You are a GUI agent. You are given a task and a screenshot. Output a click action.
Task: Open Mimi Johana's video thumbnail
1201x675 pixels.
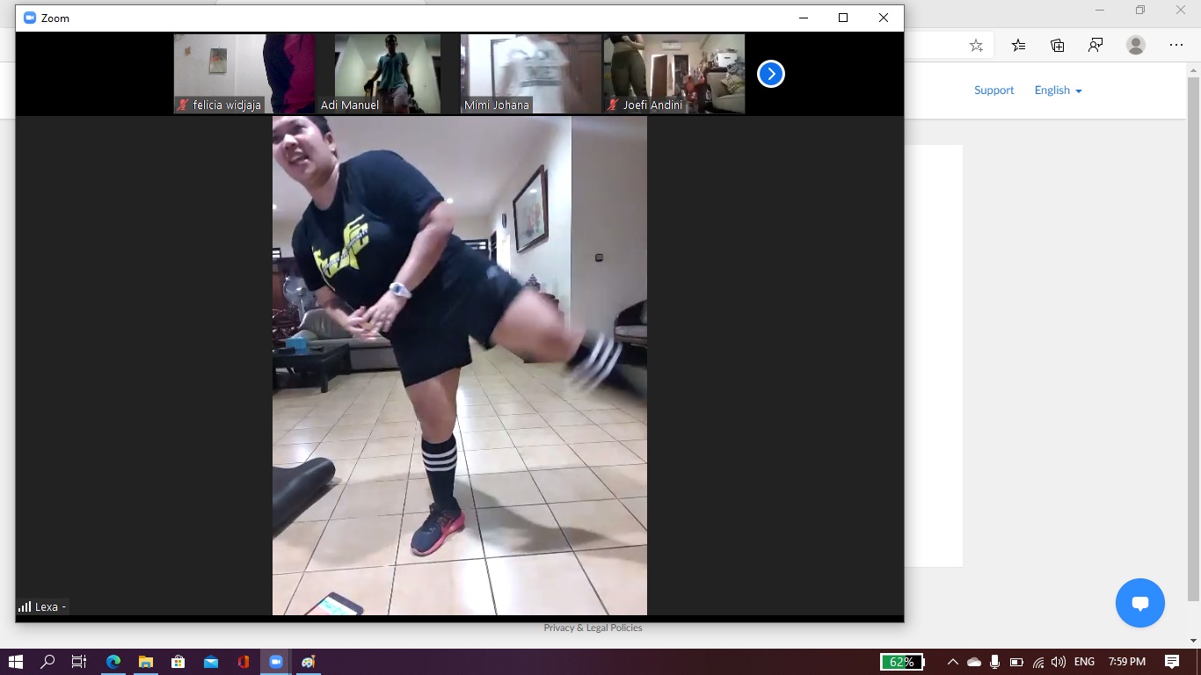[530, 74]
